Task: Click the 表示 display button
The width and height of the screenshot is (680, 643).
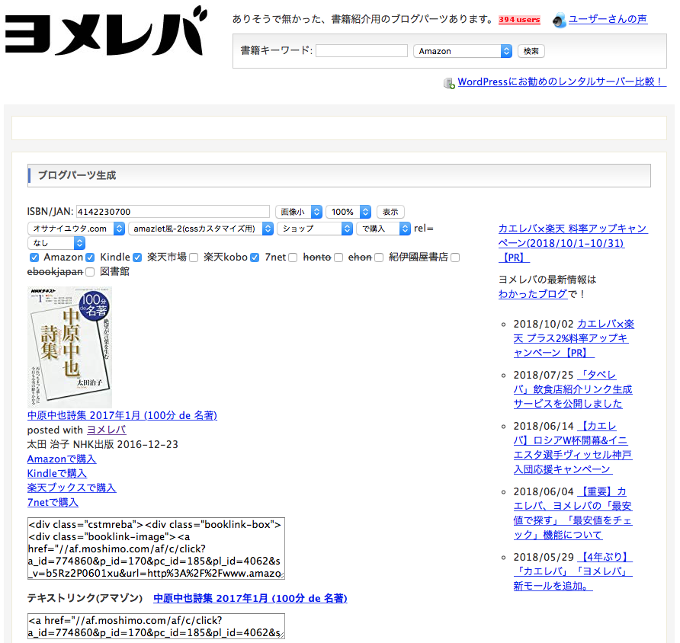Action: click(x=390, y=212)
